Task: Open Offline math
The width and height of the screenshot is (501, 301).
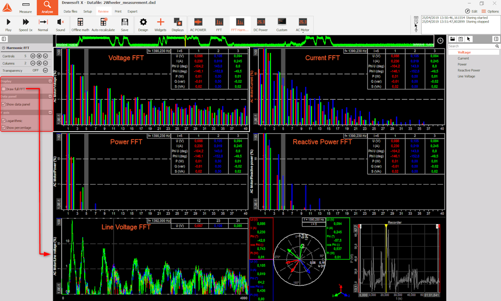Action: [x=80, y=25]
